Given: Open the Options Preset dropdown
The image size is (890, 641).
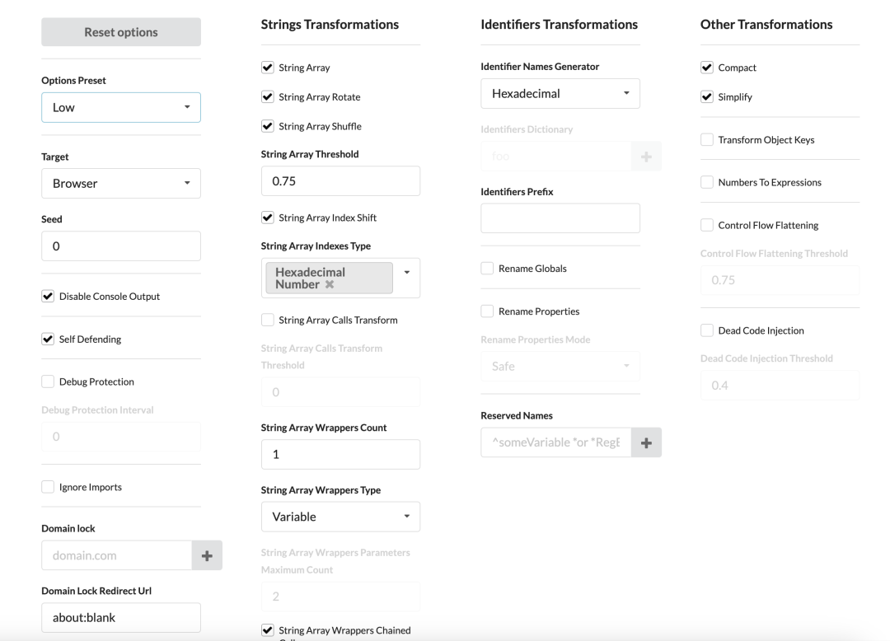Looking at the screenshot, I should click(x=121, y=107).
